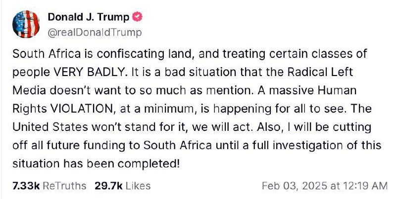Viewport: 396px width, 199px height.
Task: Click the words 'massive Human' in post
Action: (313, 91)
